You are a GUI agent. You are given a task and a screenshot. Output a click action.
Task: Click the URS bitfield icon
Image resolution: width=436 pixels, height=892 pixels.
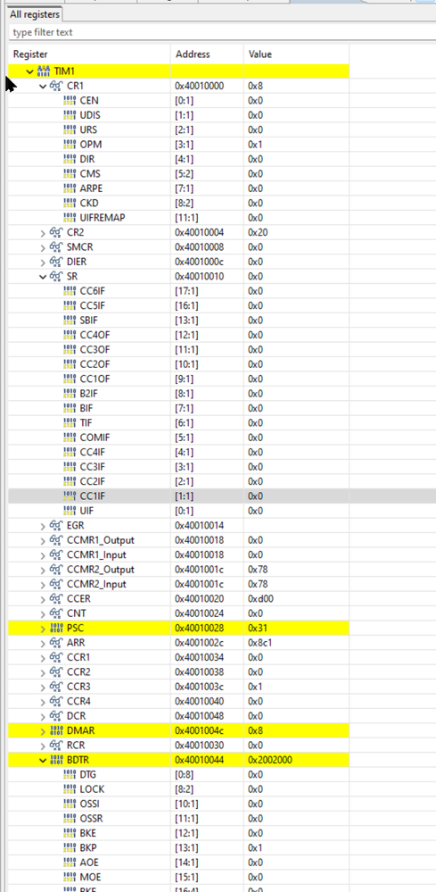[70, 130]
